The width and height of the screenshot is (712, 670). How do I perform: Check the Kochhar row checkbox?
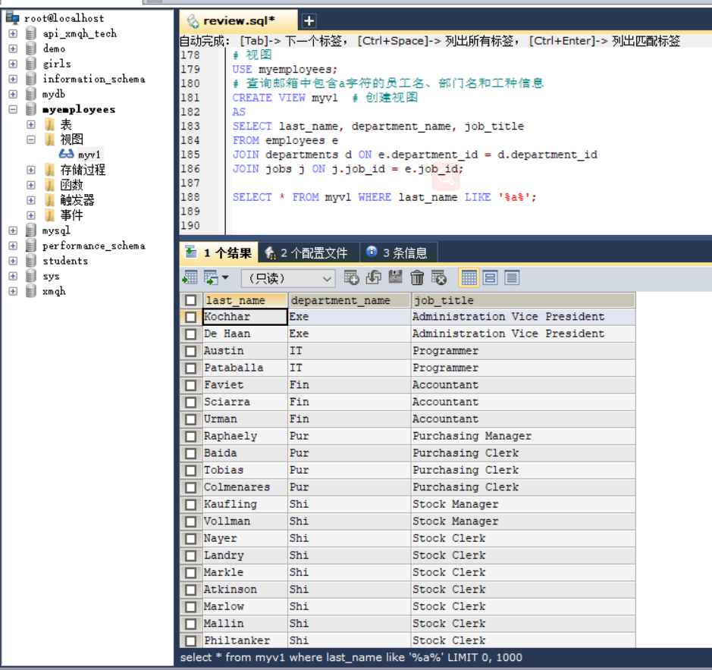pyautogui.click(x=191, y=317)
